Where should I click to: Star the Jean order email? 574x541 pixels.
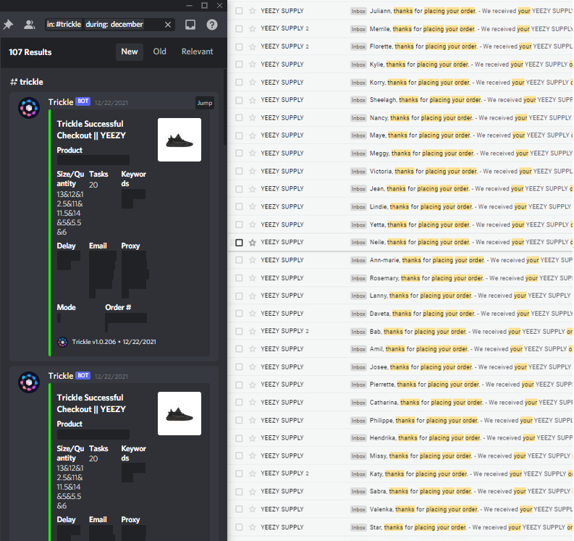pos(252,189)
